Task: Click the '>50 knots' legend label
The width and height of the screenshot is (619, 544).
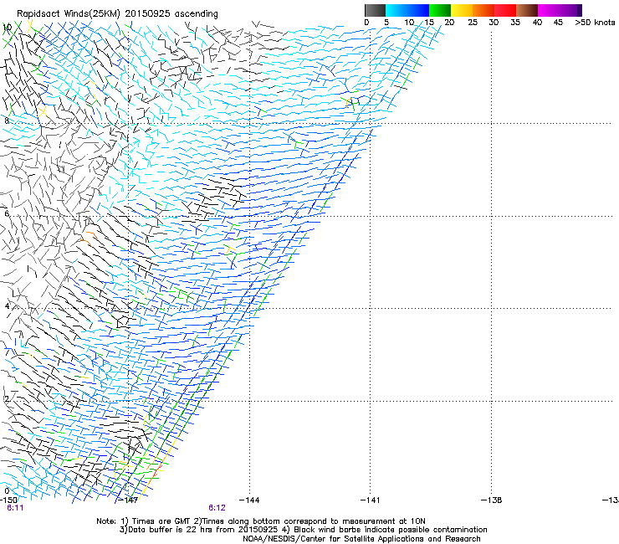Action: pyautogui.click(x=595, y=23)
